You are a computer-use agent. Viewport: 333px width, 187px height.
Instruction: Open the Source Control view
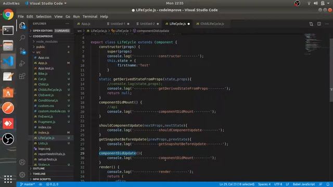click(x=22, y=51)
